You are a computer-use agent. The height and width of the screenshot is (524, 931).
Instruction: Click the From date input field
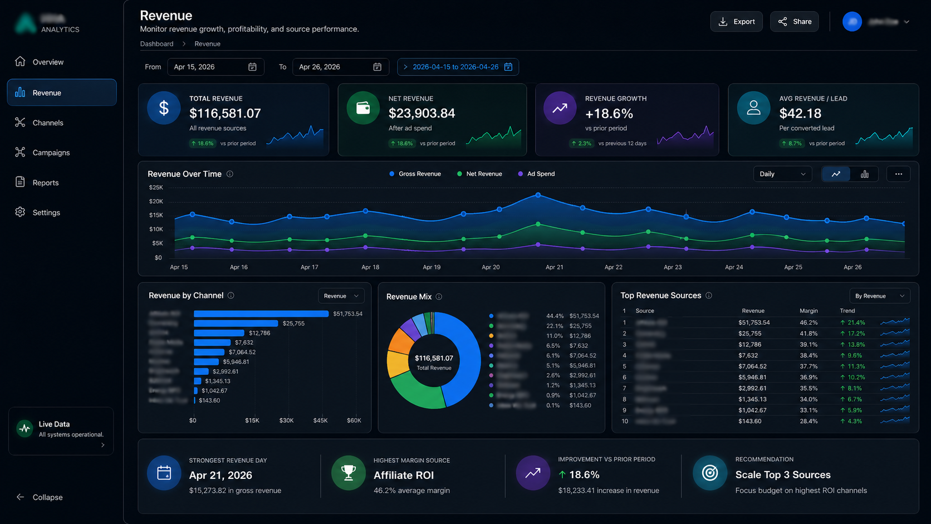click(215, 67)
